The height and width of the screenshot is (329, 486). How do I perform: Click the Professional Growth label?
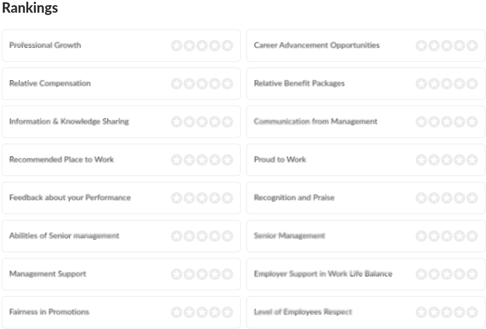(45, 45)
